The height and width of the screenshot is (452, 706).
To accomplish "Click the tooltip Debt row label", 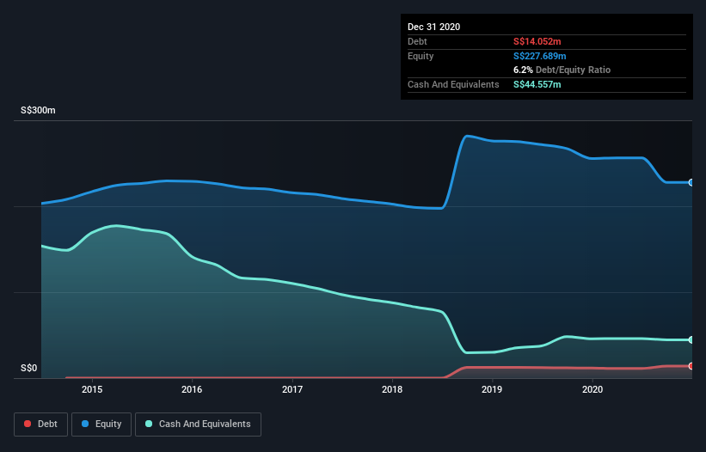I will point(417,41).
